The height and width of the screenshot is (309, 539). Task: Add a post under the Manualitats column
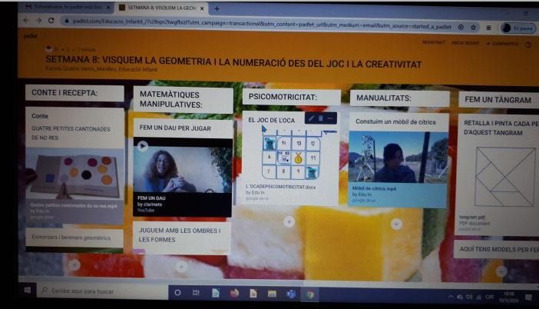click(396, 224)
